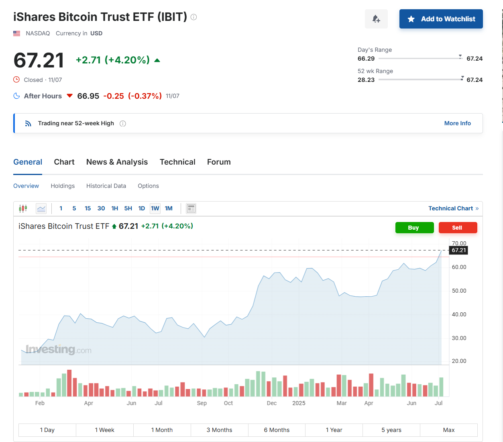Set chart interval to 5H
Screen dimensions: 503x442
tap(128, 208)
